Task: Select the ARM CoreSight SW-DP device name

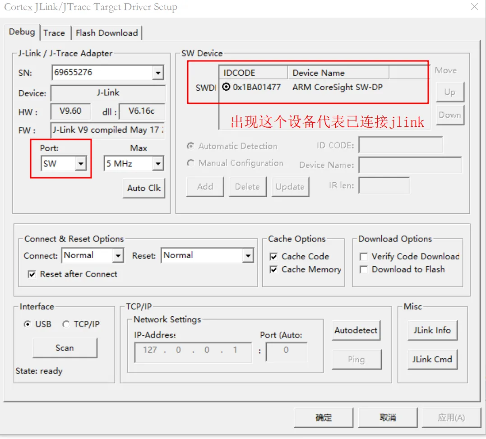Action: [x=338, y=87]
